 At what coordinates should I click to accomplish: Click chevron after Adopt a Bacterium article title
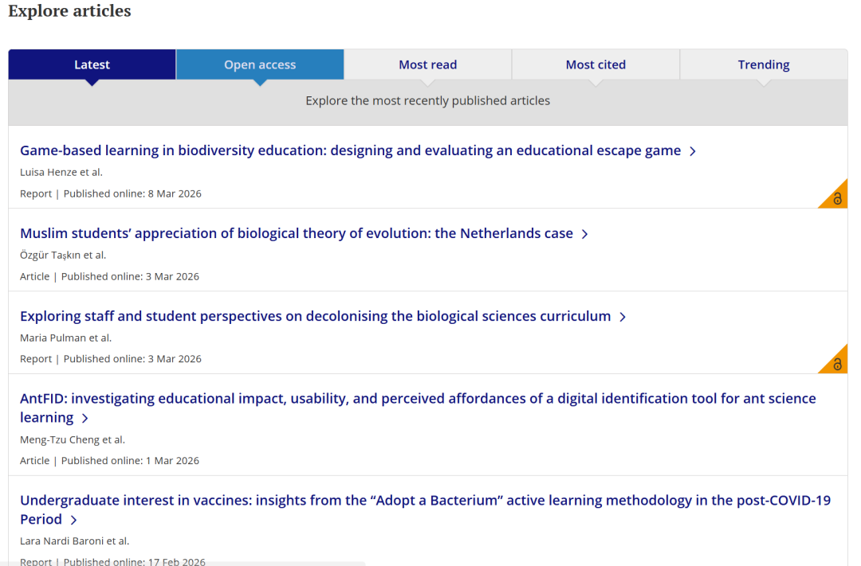pyautogui.click(x=73, y=521)
